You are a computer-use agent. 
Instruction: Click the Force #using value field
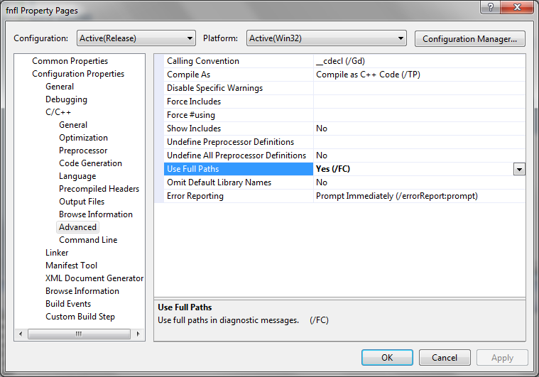pyautogui.click(x=420, y=115)
